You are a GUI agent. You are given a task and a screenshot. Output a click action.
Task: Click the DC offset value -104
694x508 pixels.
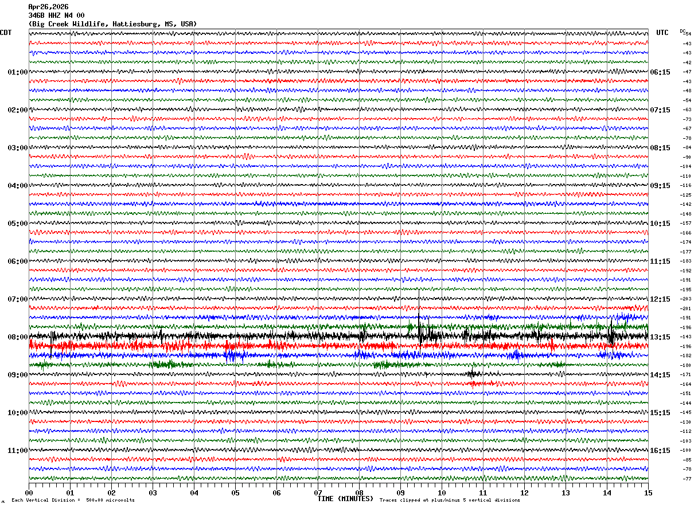686,167
